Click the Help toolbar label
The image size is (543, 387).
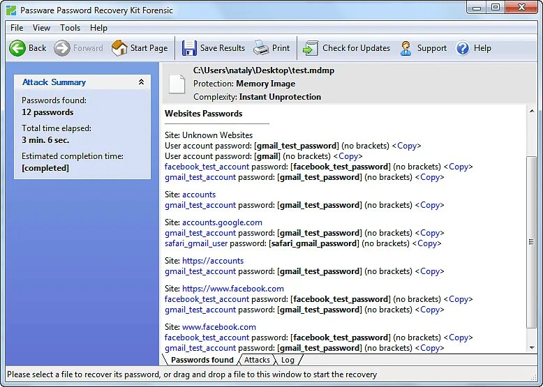[482, 48]
